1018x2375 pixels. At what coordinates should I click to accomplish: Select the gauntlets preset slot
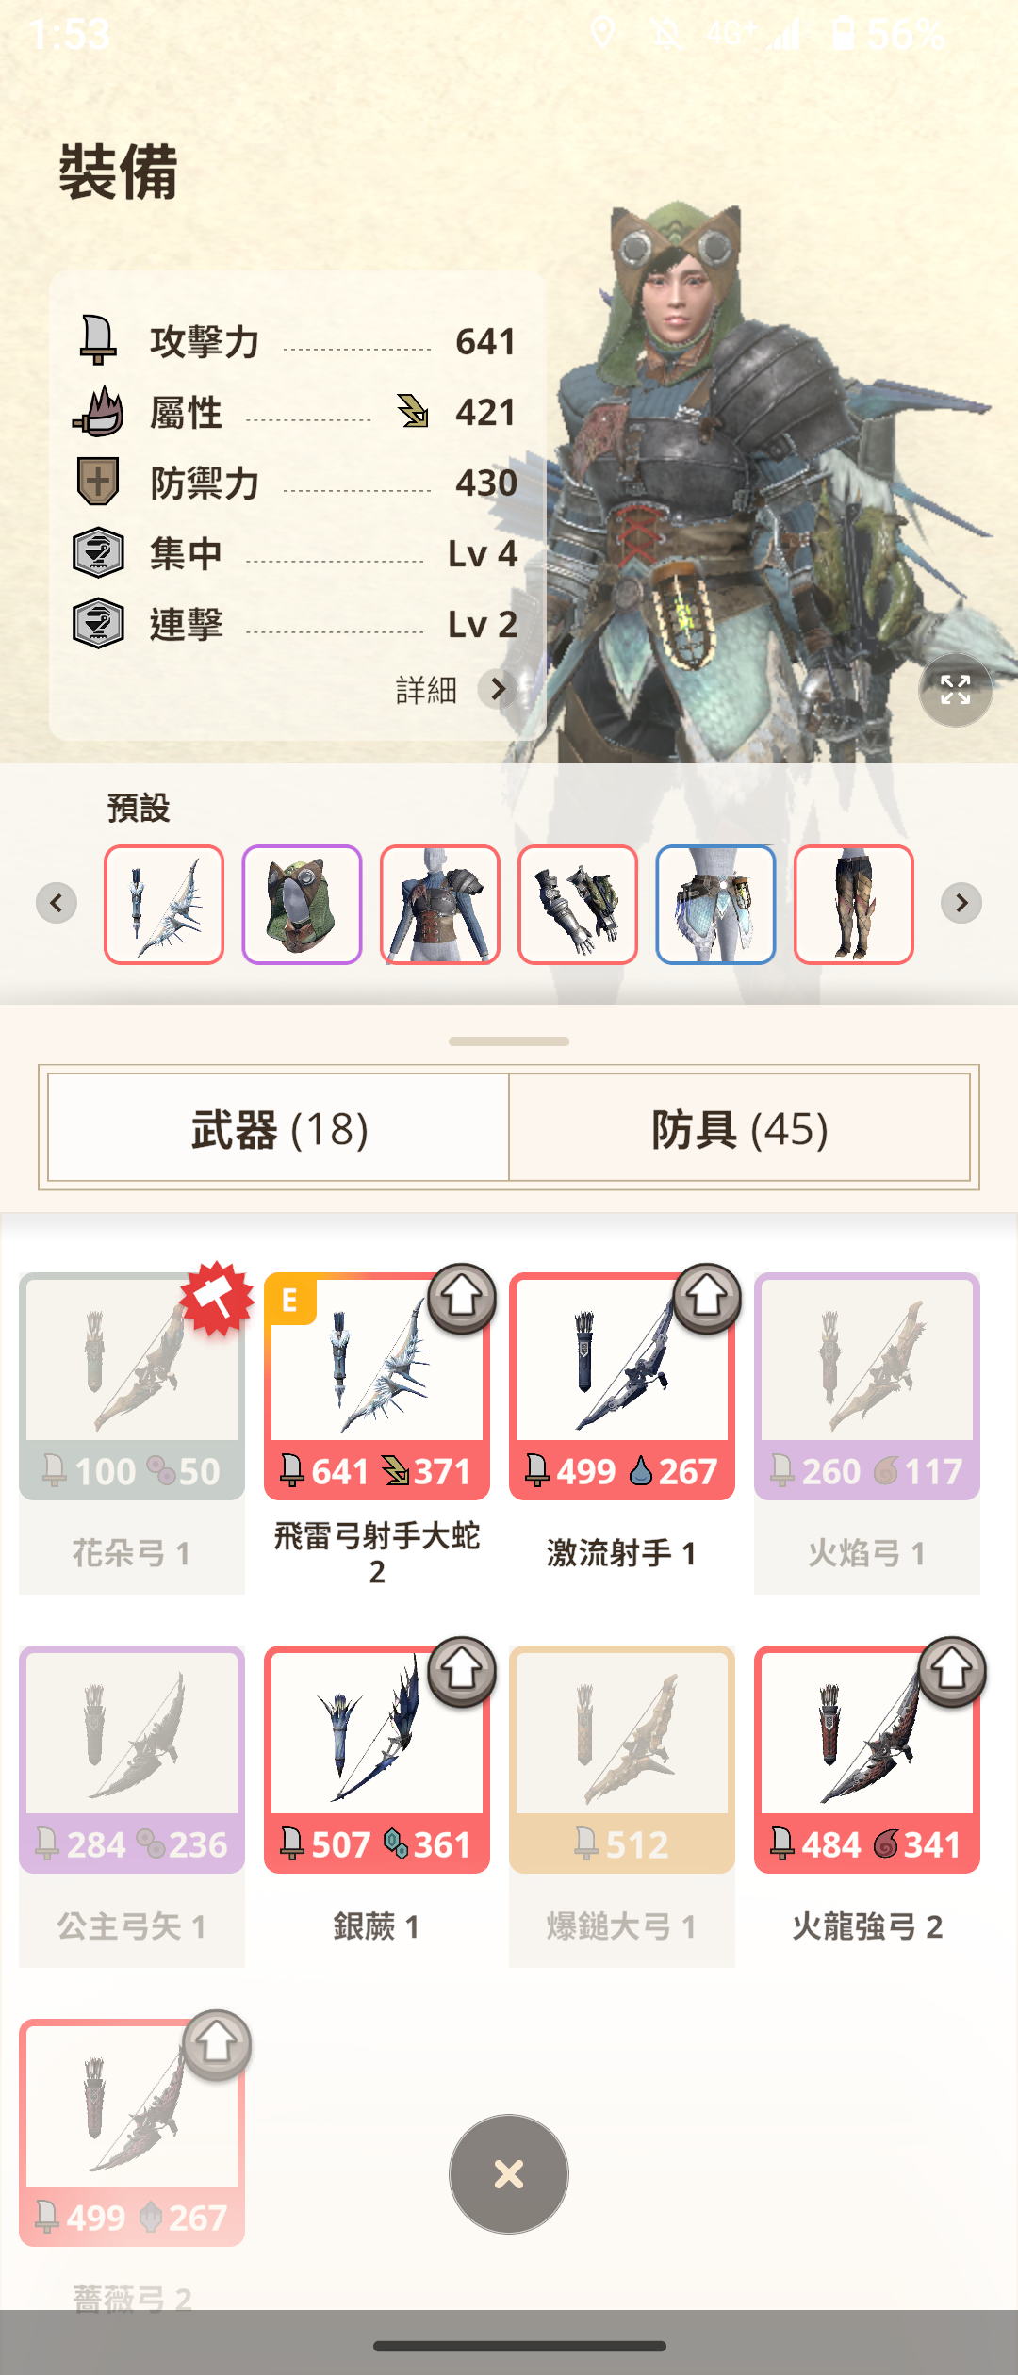[578, 905]
